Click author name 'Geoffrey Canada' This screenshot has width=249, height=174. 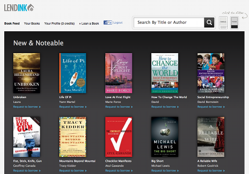pyautogui.click(x=24, y=166)
